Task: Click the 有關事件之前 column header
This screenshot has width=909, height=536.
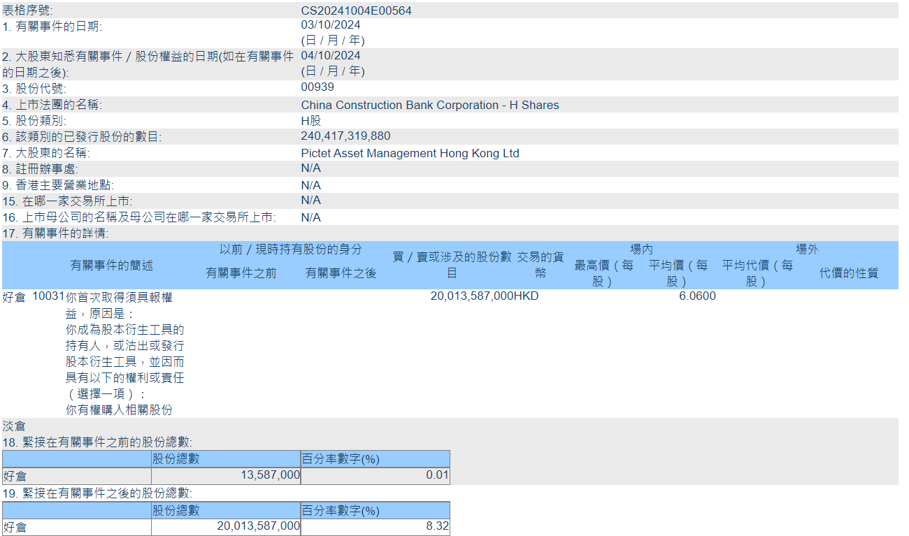Action: [x=241, y=273]
